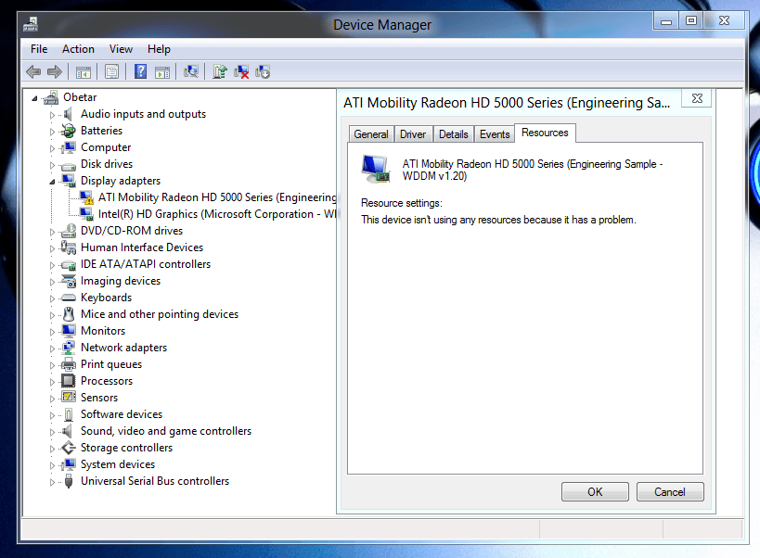Select the Processors label
This screenshot has width=760, height=558.
coord(107,381)
